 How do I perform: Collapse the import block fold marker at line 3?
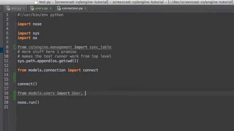(x=16, y=24)
